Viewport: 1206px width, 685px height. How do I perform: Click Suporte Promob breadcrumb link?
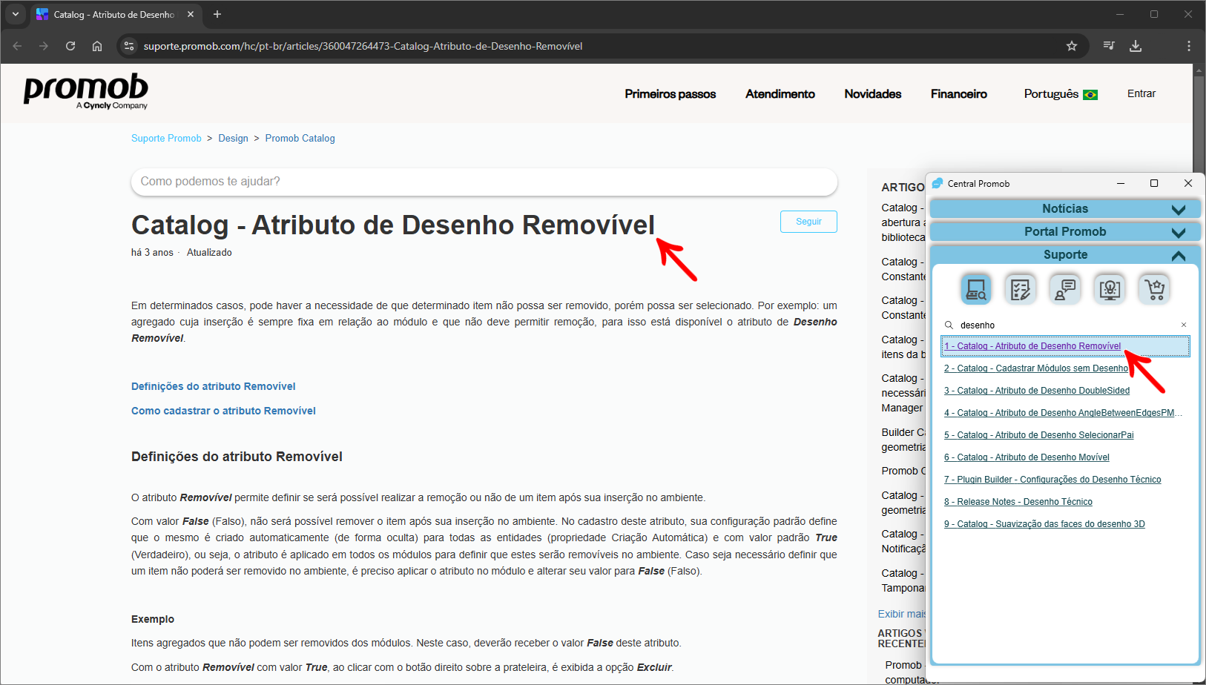coord(166,139)
